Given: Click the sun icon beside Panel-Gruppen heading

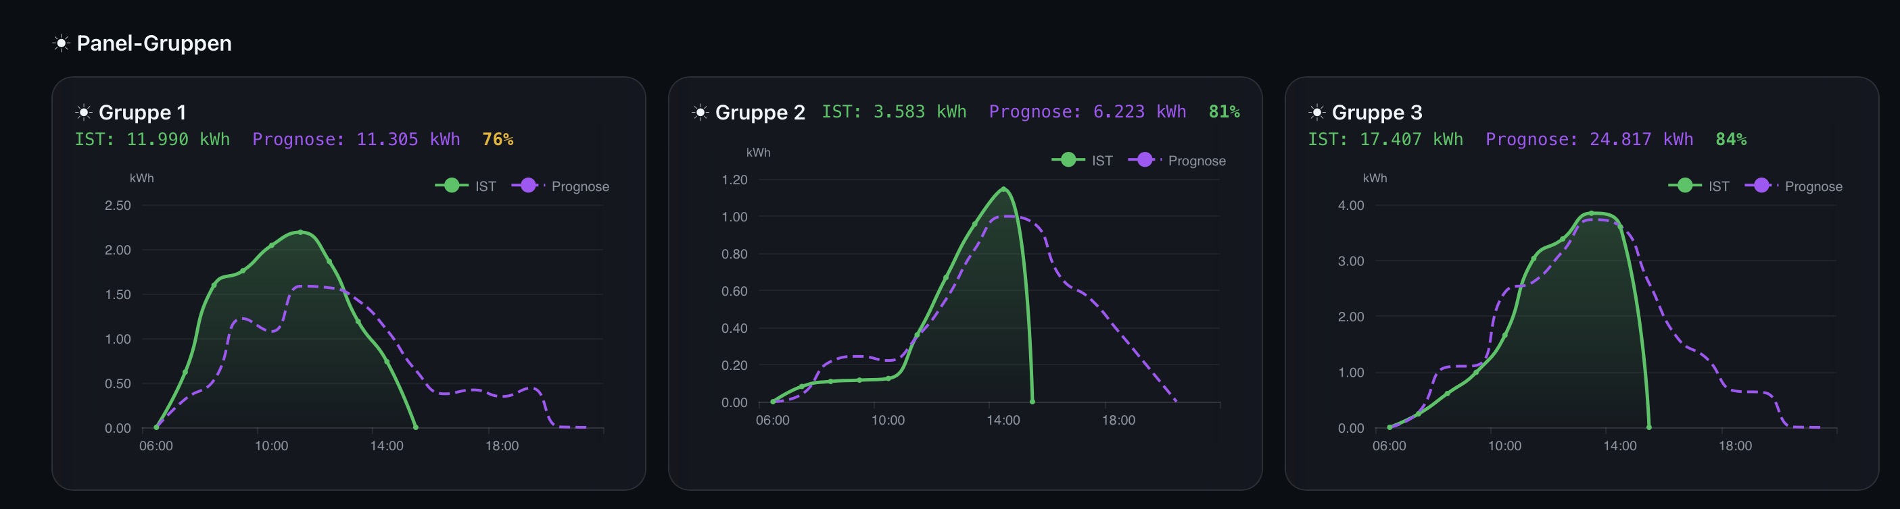Looking at the screenshot, I should [62, 43].
